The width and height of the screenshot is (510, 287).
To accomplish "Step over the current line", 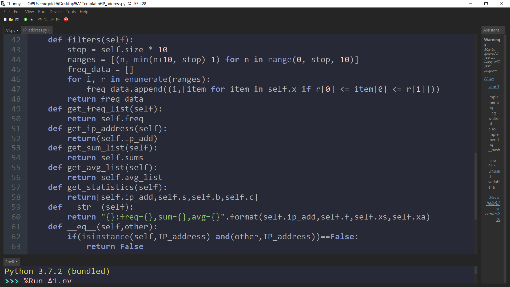I will click(x=40, y=19).
